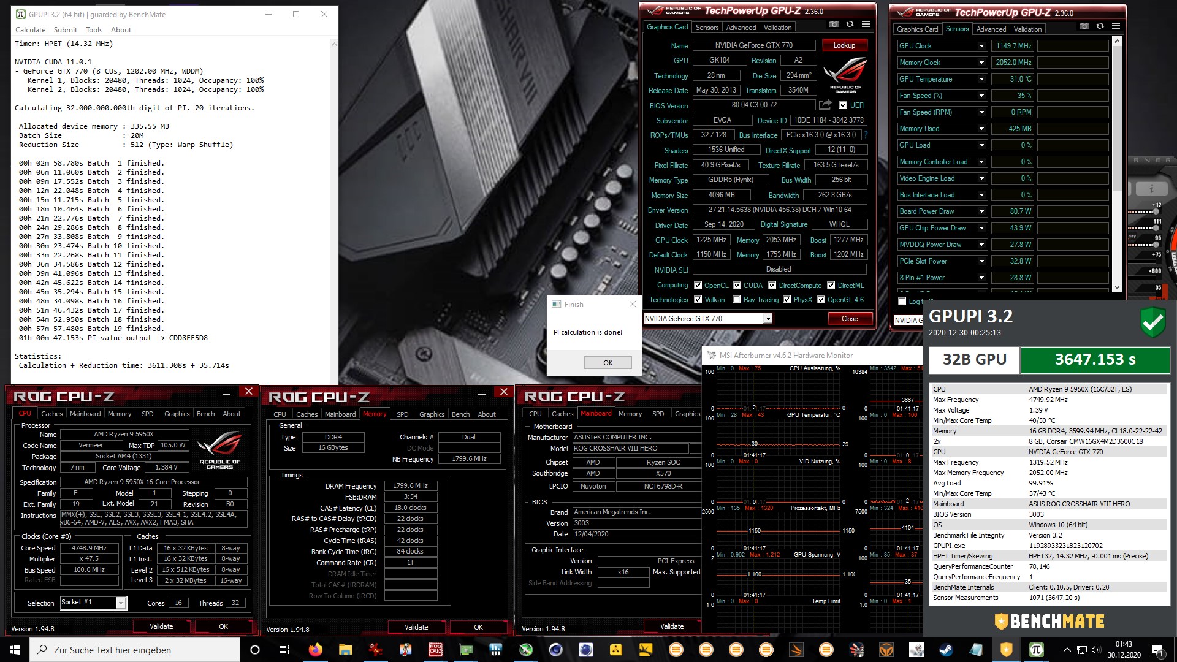Open the About menu in GPUPI
The image size is (1177, 662).
(x=121, y=30)
